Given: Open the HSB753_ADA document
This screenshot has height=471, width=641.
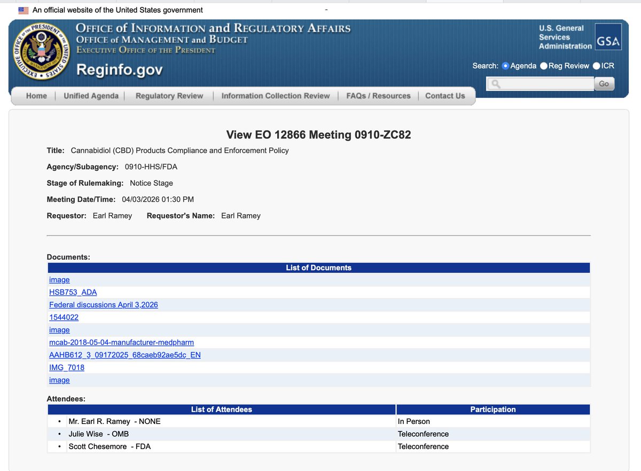Looking at the screenshot, I should click(x=73, y=292).
